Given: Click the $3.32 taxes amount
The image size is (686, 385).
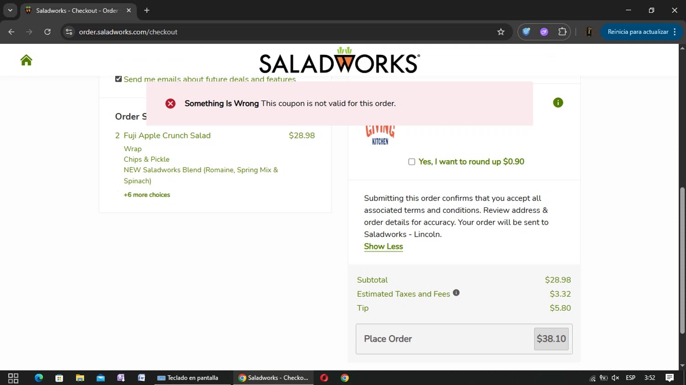Looking at the screenshot, I should [x=560, y=294].
